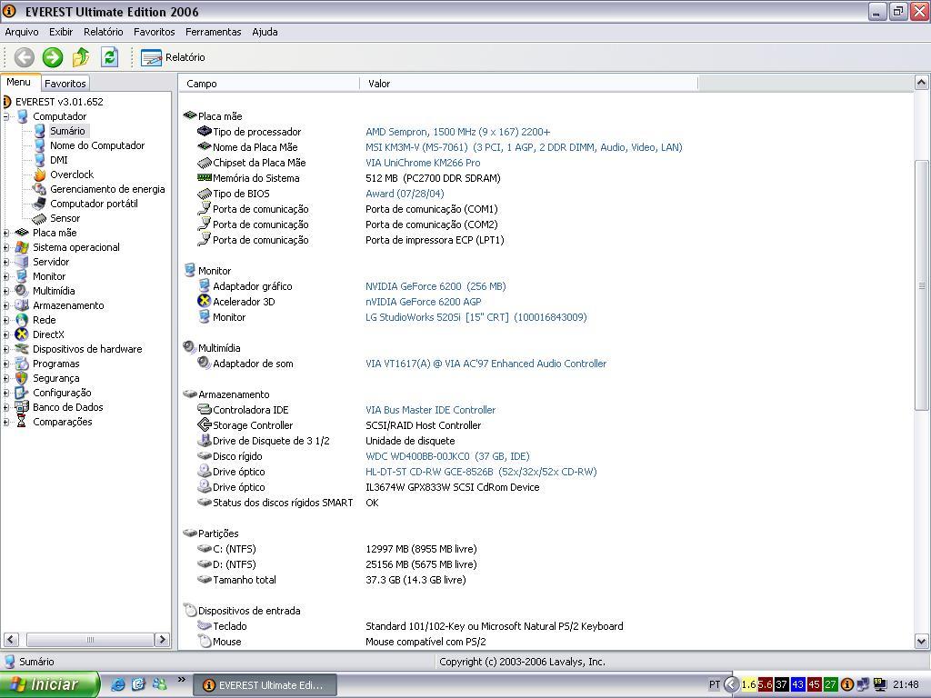Image resolution: width=931 pixels, height=698 pixels.
Task: Refresh the page with the Refresh toolbar icon
Action: coord(109,57)
